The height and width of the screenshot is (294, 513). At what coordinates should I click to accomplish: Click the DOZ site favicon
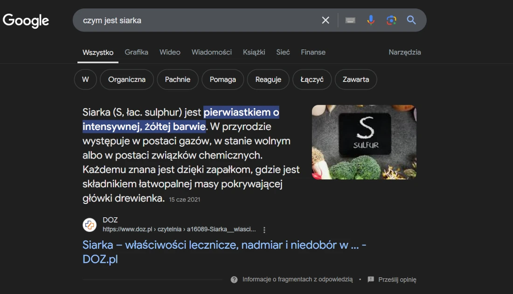point(90,225)
